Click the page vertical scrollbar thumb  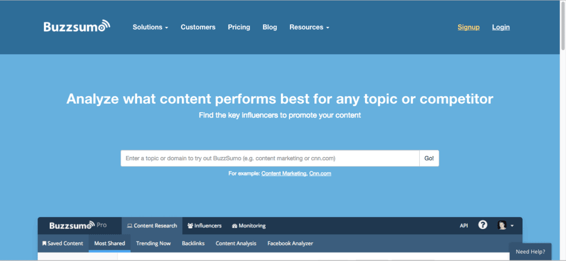coord(563,25)
